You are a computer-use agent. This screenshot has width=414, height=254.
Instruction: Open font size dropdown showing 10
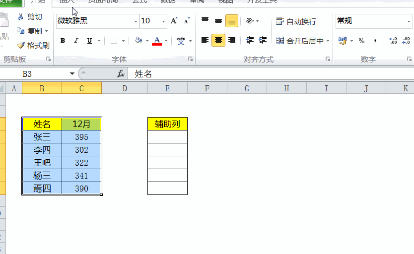[163, 21]
